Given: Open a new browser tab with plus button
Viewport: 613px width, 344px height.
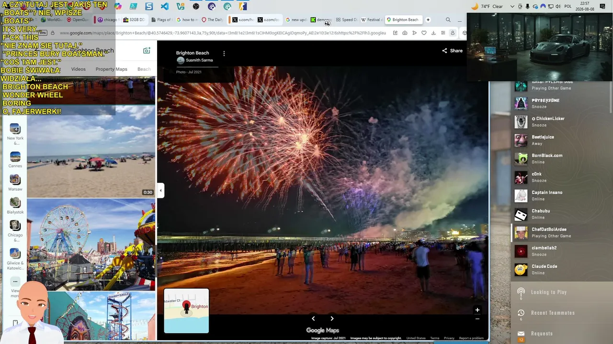Looking at the screenshot, I should 428,20.
